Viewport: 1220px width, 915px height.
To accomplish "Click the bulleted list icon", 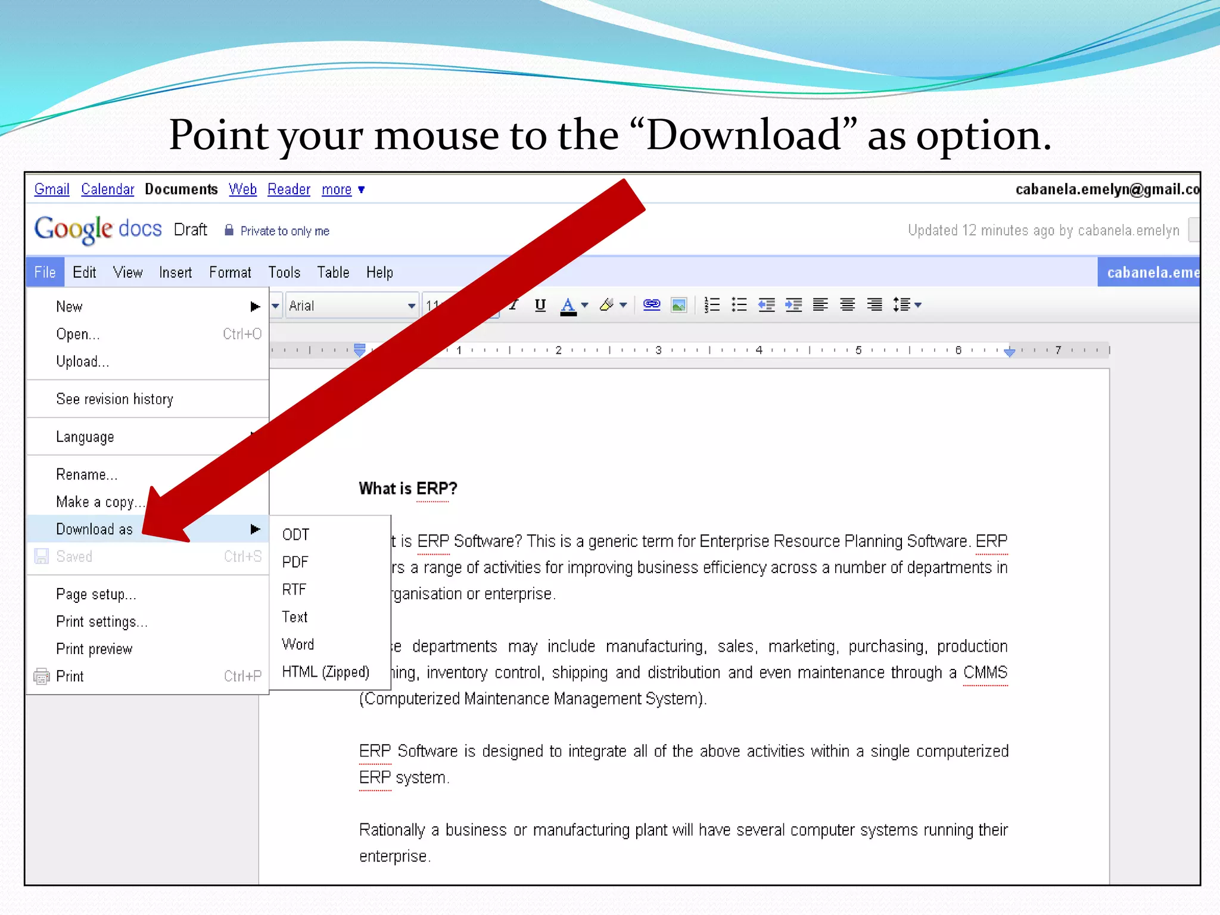I will pos(739,305).
